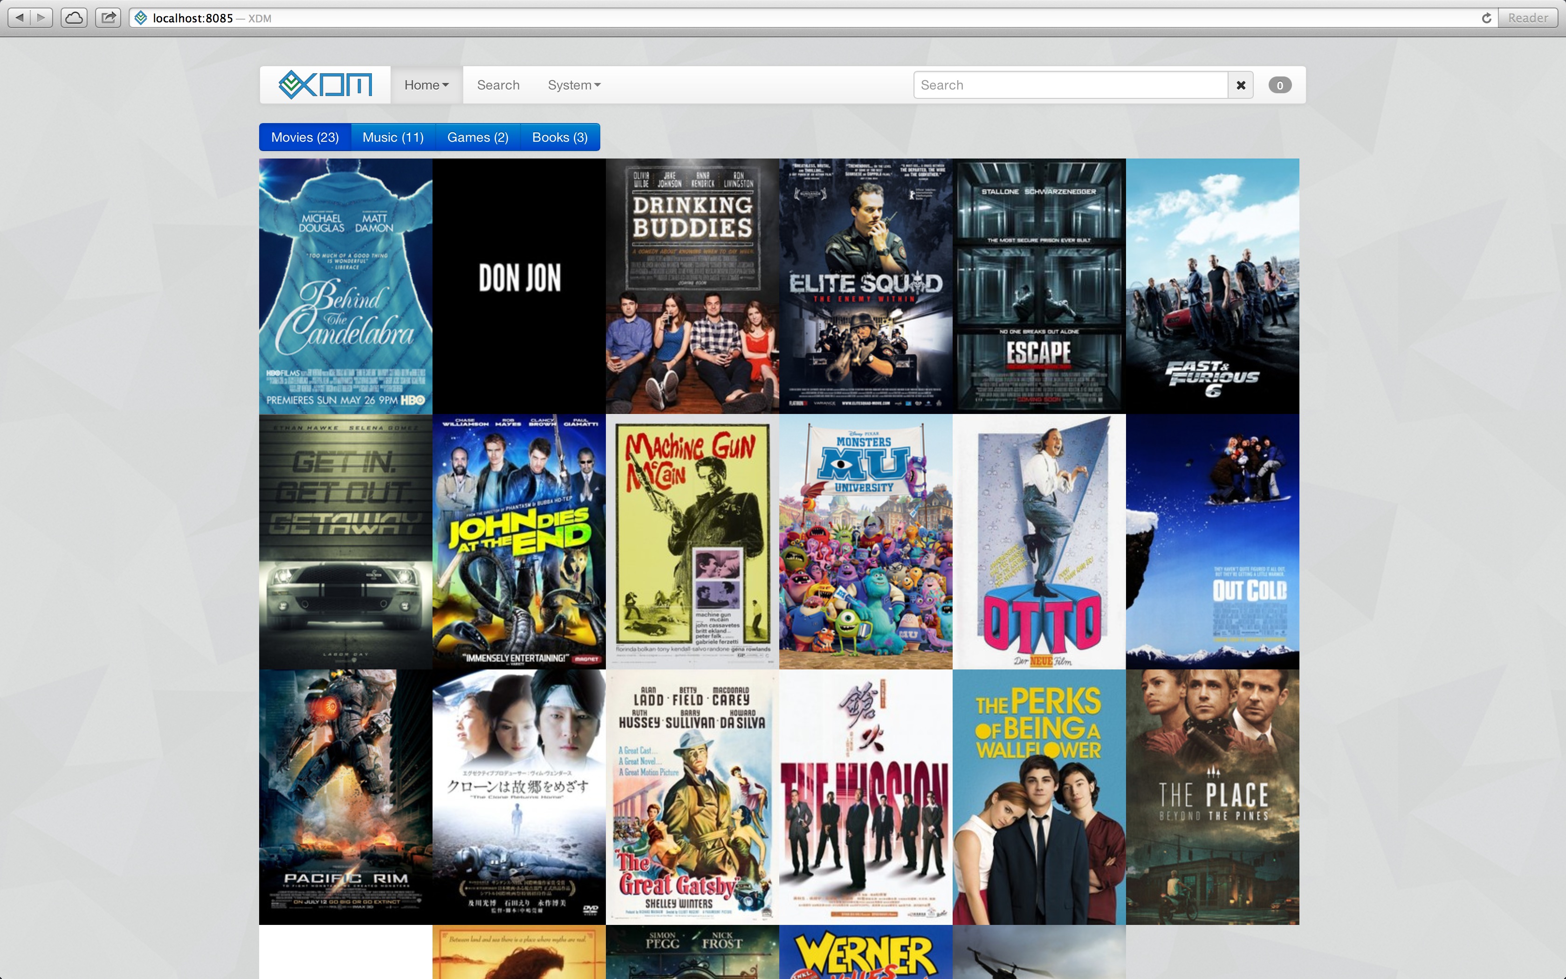Viewport: 1566px width, 979px height.
Task: Click the Search button in navbar
Action: pyautogui.click(x=498, y=84)
